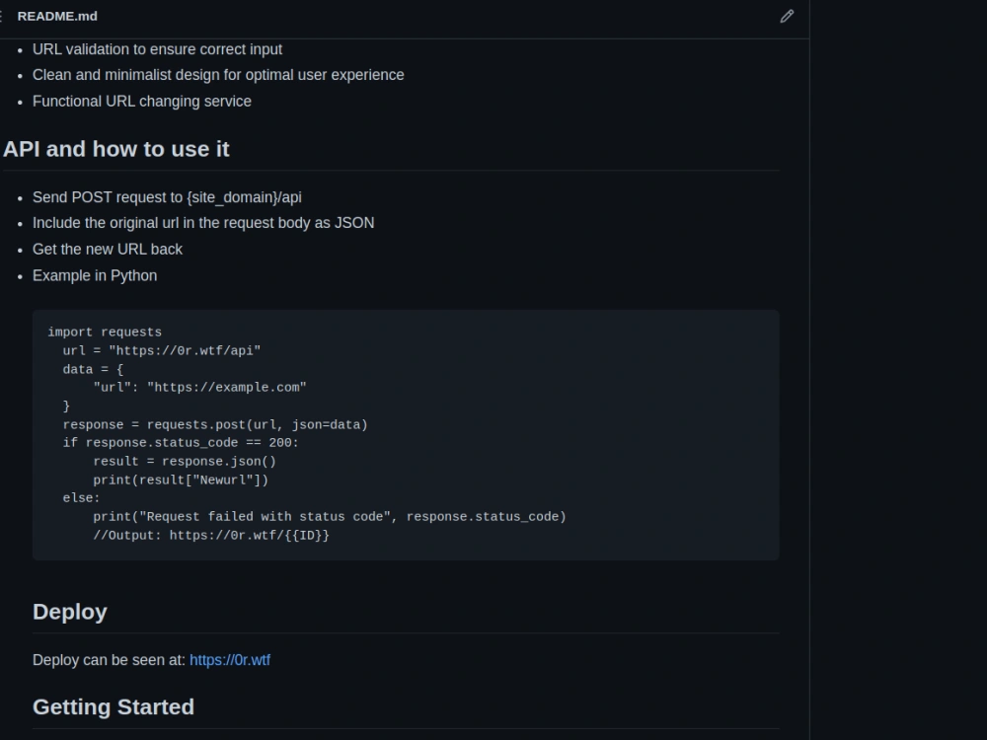The width and height of the screenshot is (987, 740).
Task: Click 'Include the original url' bullet text
Action: click(x=203, y=223)
